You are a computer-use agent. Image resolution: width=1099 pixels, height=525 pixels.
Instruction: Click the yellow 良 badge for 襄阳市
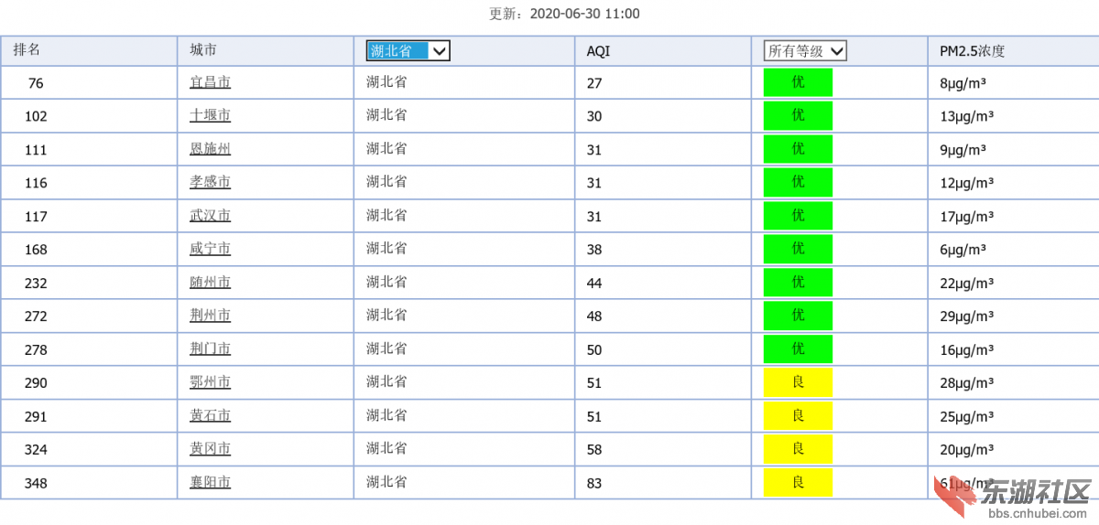(798, 483)
